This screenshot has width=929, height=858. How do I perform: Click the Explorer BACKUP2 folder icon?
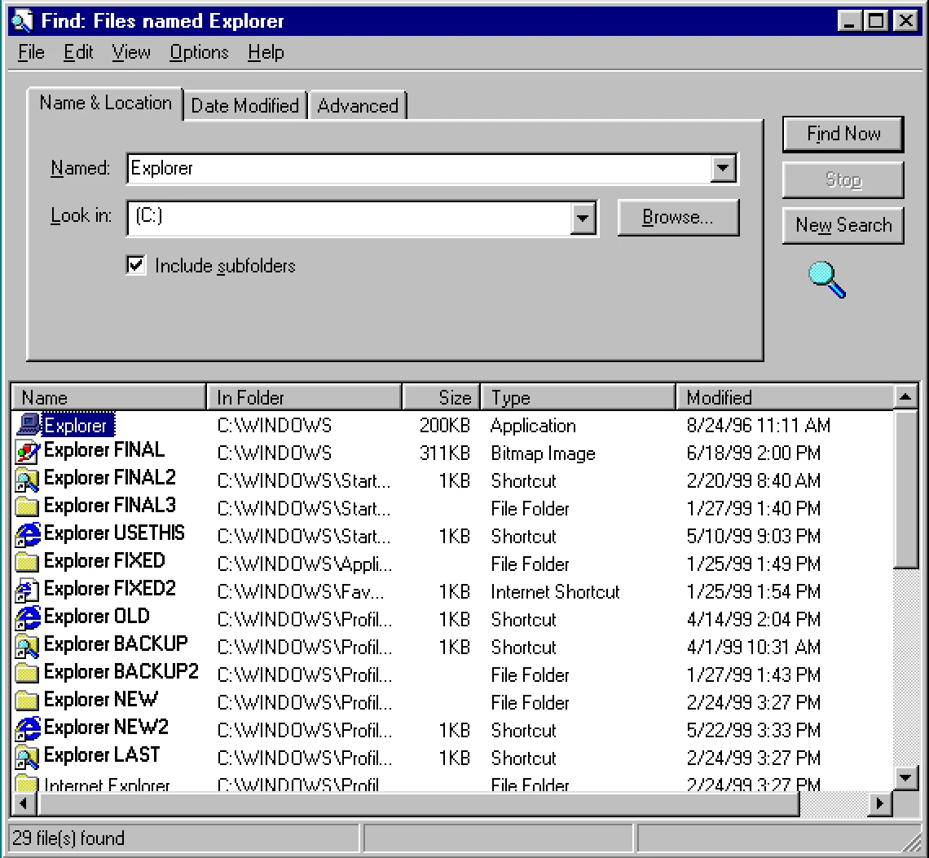click(x=27, y=673)
